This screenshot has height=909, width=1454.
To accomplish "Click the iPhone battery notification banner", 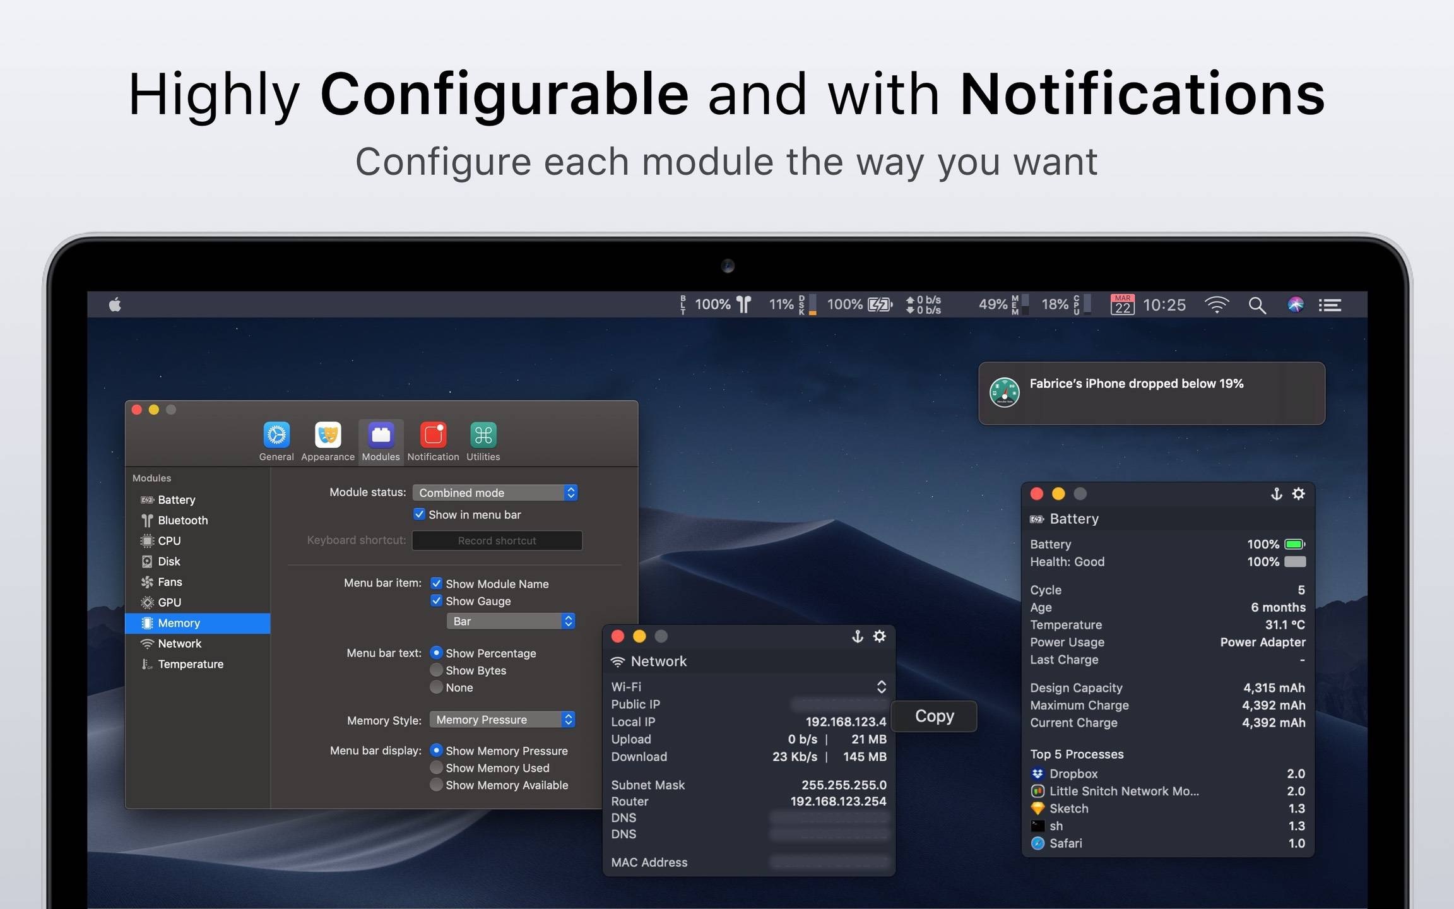I will click(1151, 393).
